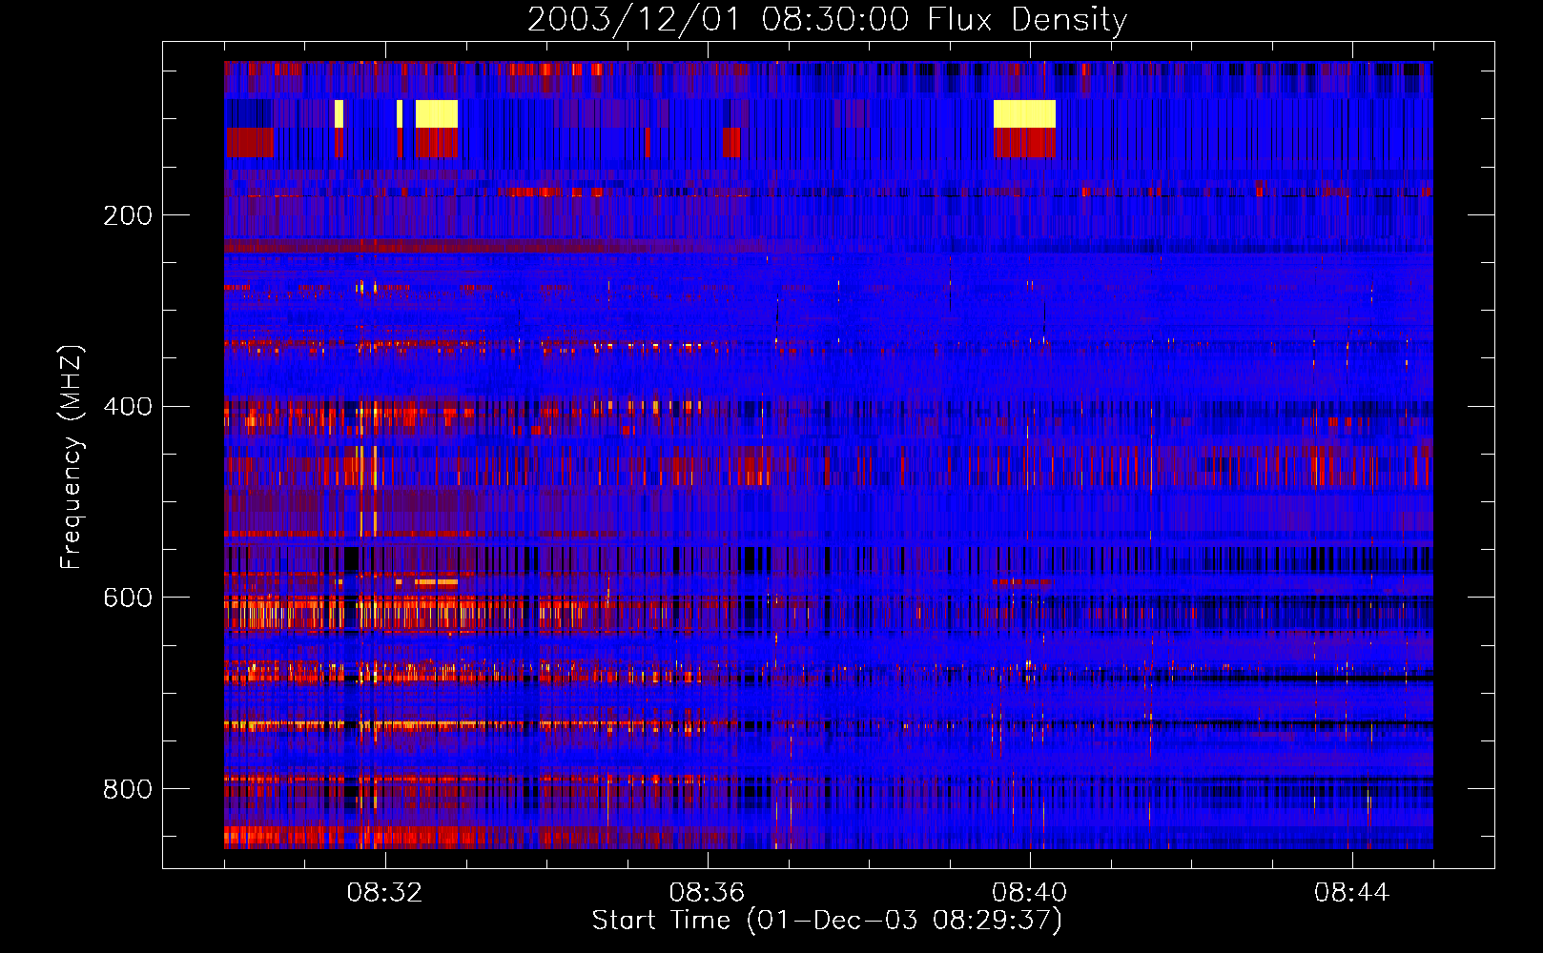The image size is (1543, 953).
Task: Click the 800 frequency tick label
Action: click(x=128, y=789)
